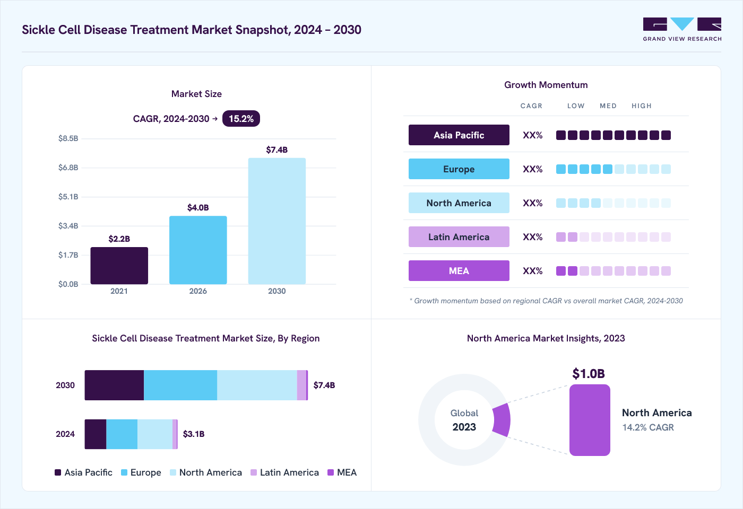This screenshot has width=743, height=509.
Task: Click the Latin America legend swatch
Action: pos(254,472)
